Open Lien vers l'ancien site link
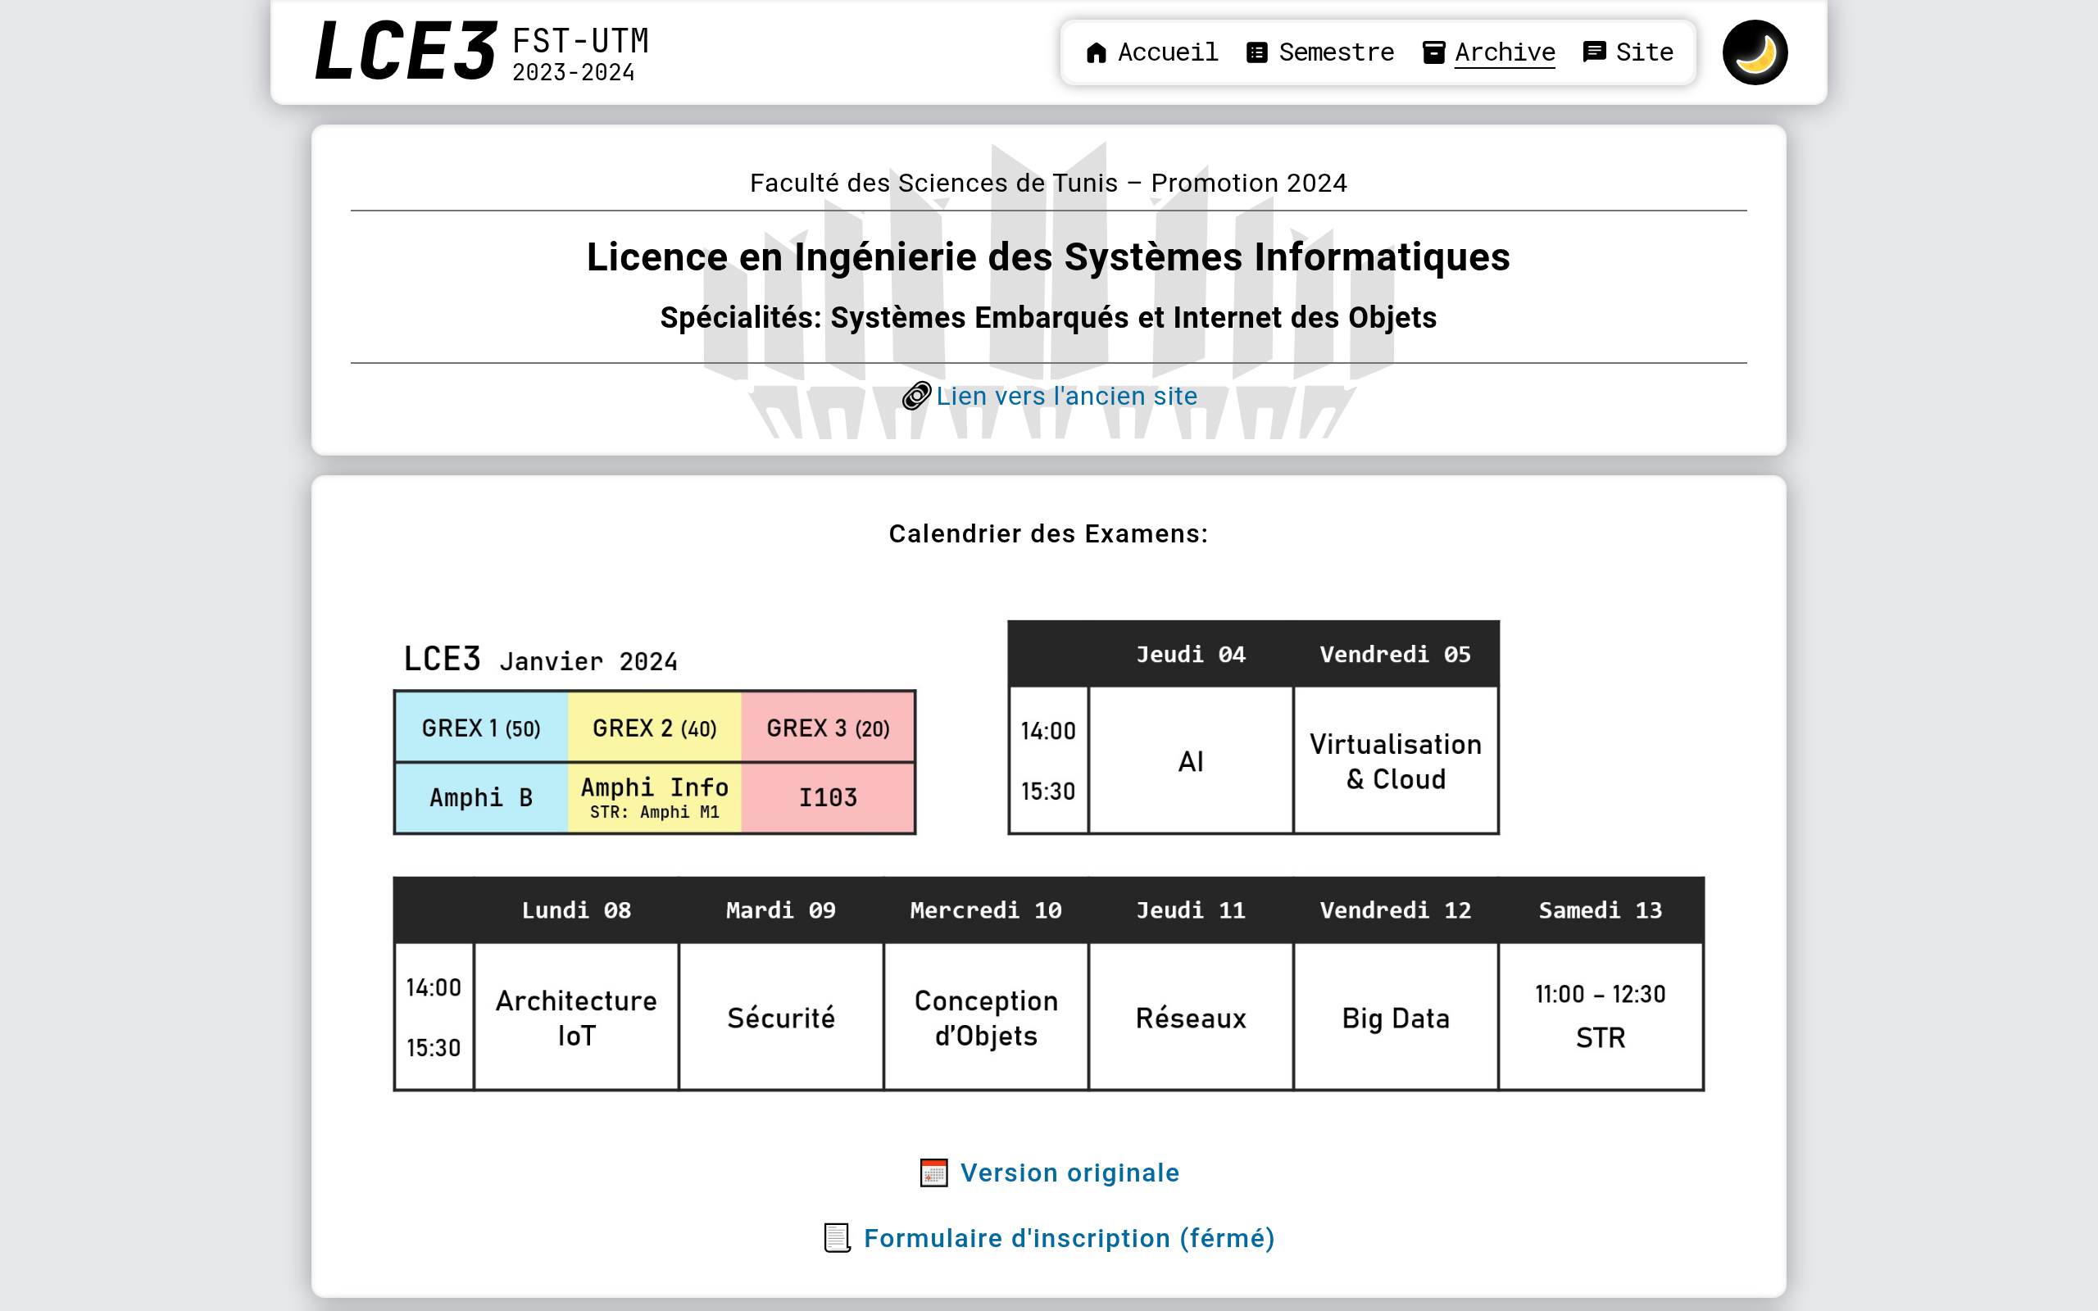This screenshot has width=2098, height=1311. (1066, 397)
